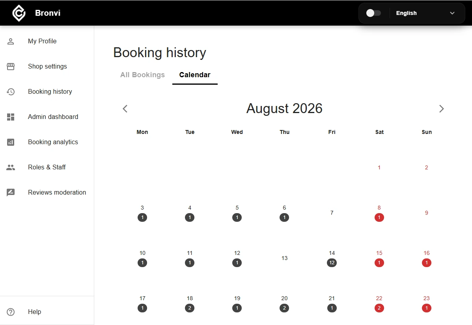This screenshot has height=325, width=472.
Task: Click date 9 in the calendar
Action: 427,213
